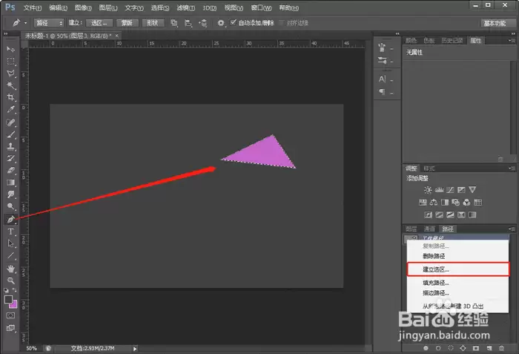Select the Zoom magnifier tool
The image size is (519, 354).
point(10,281)
